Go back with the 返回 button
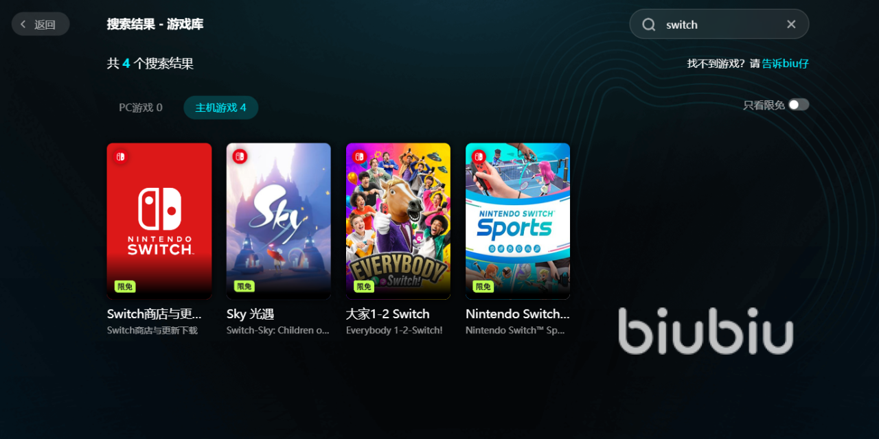 [x=41, y=24]
